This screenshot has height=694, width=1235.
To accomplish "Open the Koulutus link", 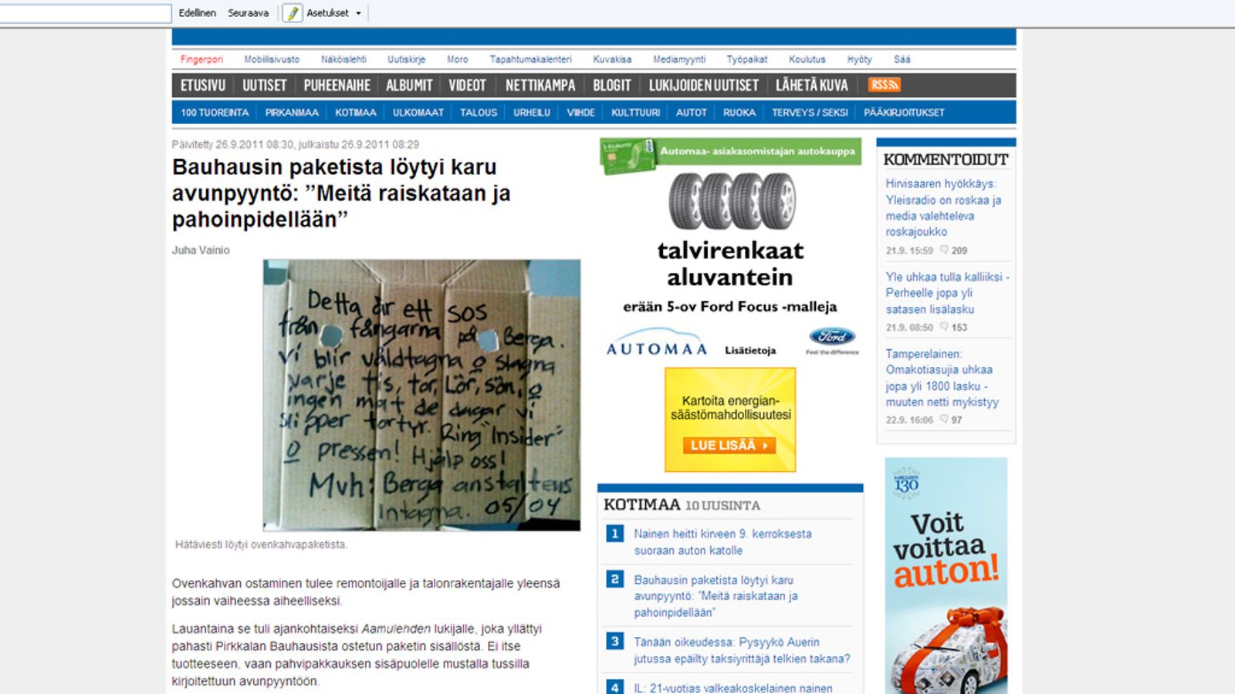I will click(807, 59).
